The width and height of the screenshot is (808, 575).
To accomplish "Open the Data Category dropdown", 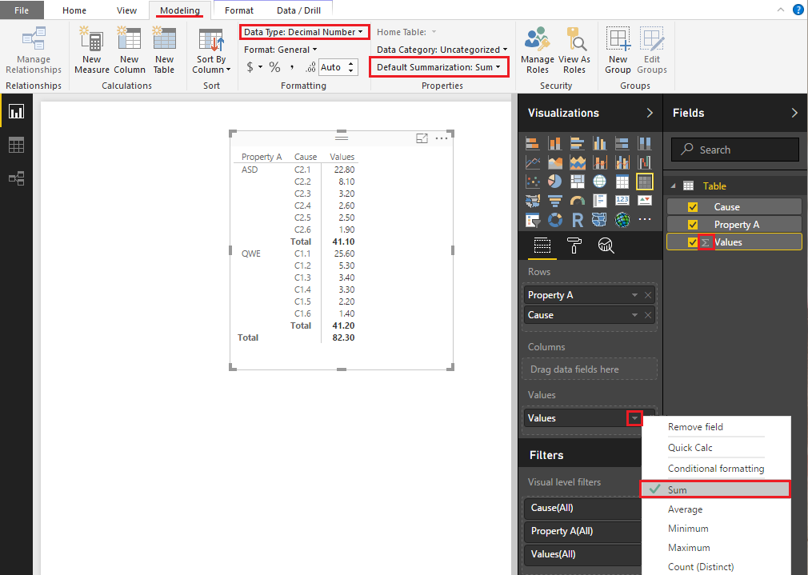I will (x=442, y=50).
